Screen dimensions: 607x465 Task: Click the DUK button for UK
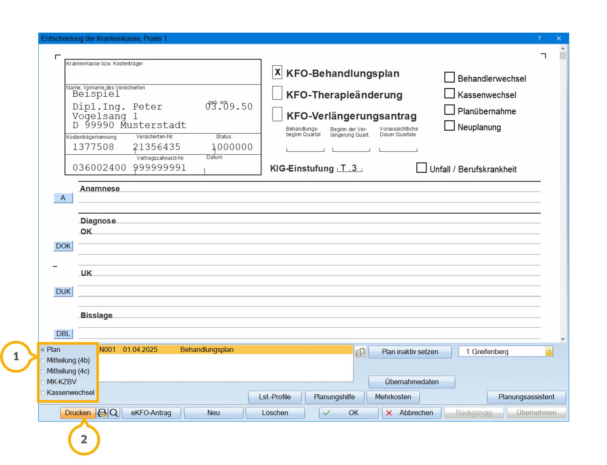[x=63, y=292]
